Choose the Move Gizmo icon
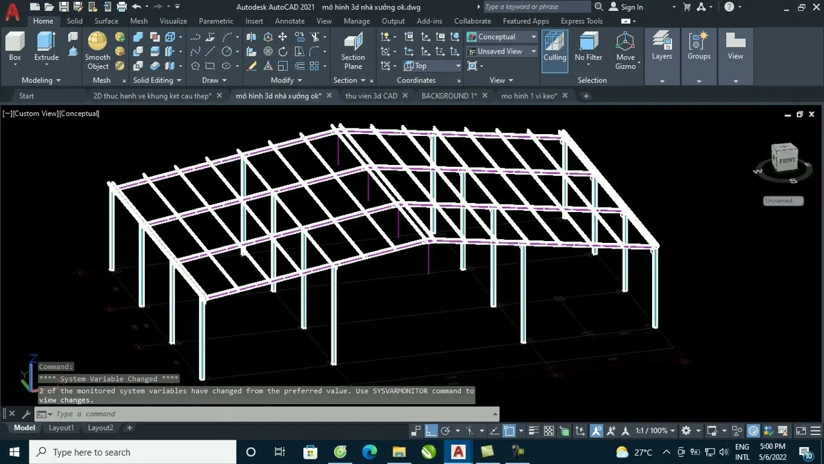The height and width of the screenshot is (464, 824). (625, 50)
